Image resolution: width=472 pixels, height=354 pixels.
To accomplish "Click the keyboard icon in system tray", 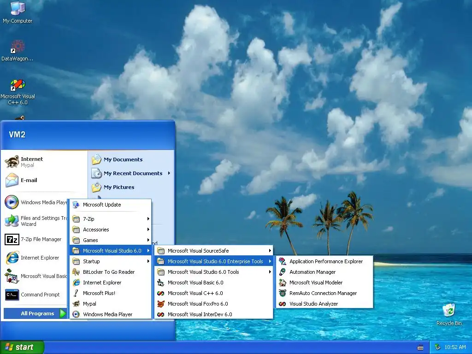I will click(x=420, y=348).
